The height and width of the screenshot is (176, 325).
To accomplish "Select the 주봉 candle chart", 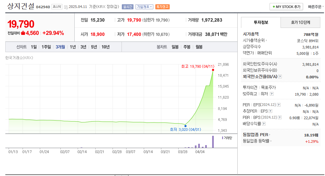I will coord(187,47).
